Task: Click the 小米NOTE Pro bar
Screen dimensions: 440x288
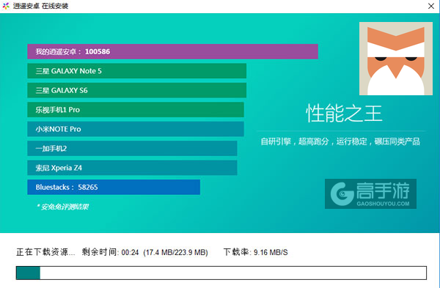Action: (136, 129)
